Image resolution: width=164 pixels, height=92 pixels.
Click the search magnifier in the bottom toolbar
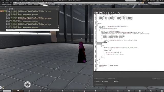pyautogui.click(x=107, y=91)
